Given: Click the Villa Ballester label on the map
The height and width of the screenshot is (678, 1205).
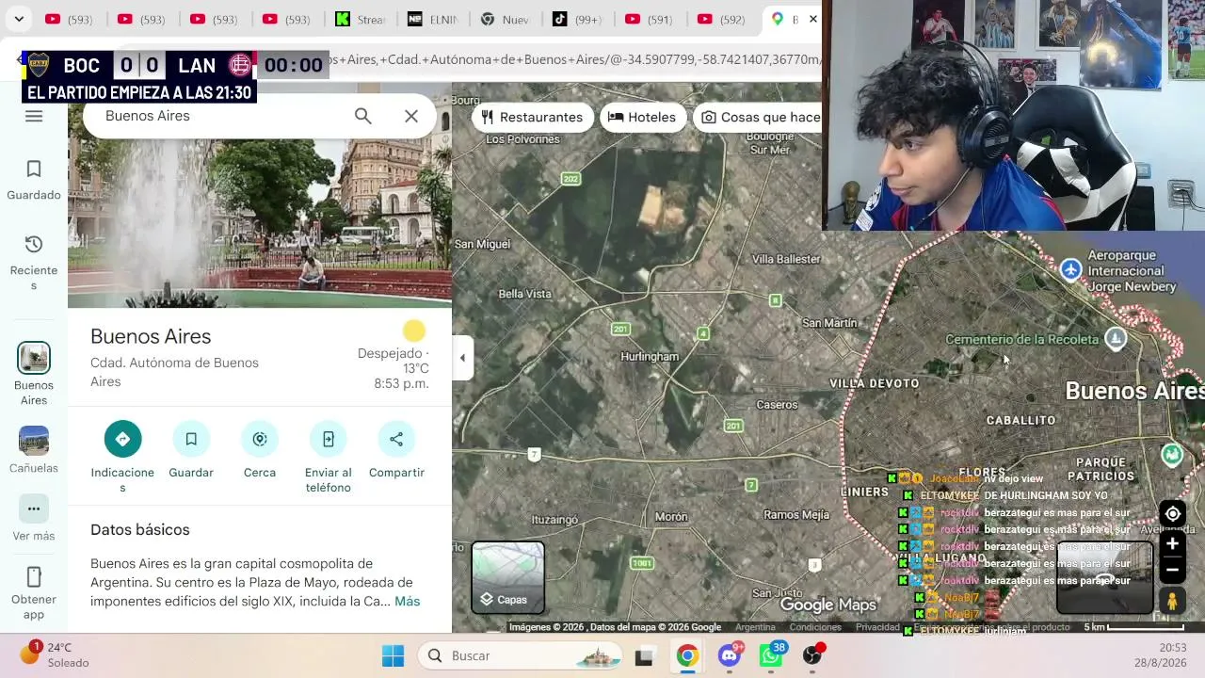Looking at the screenshot, I should 786,259.
